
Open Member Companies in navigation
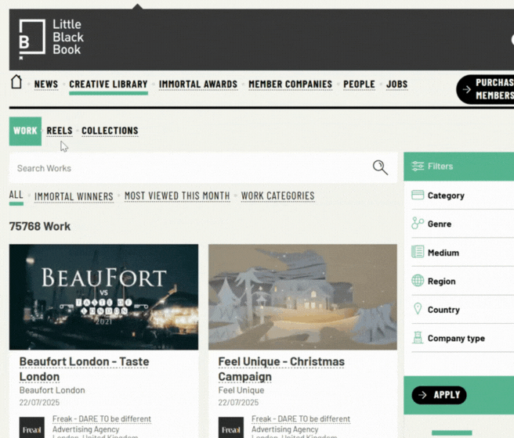coord(291,84)
